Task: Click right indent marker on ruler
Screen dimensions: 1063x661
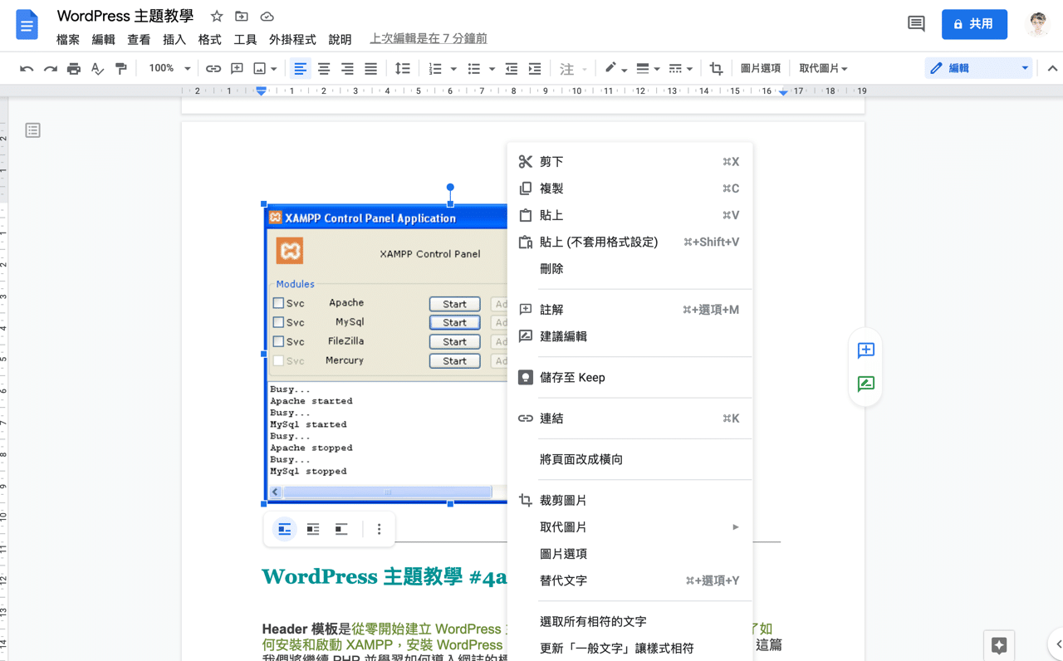Action: [x=783, y=92]
